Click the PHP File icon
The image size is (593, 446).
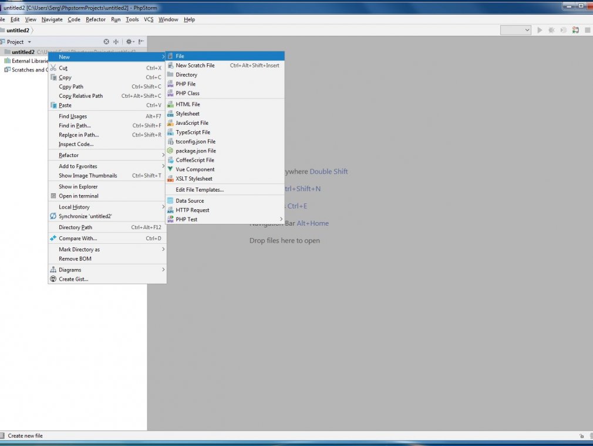[170, 84]
